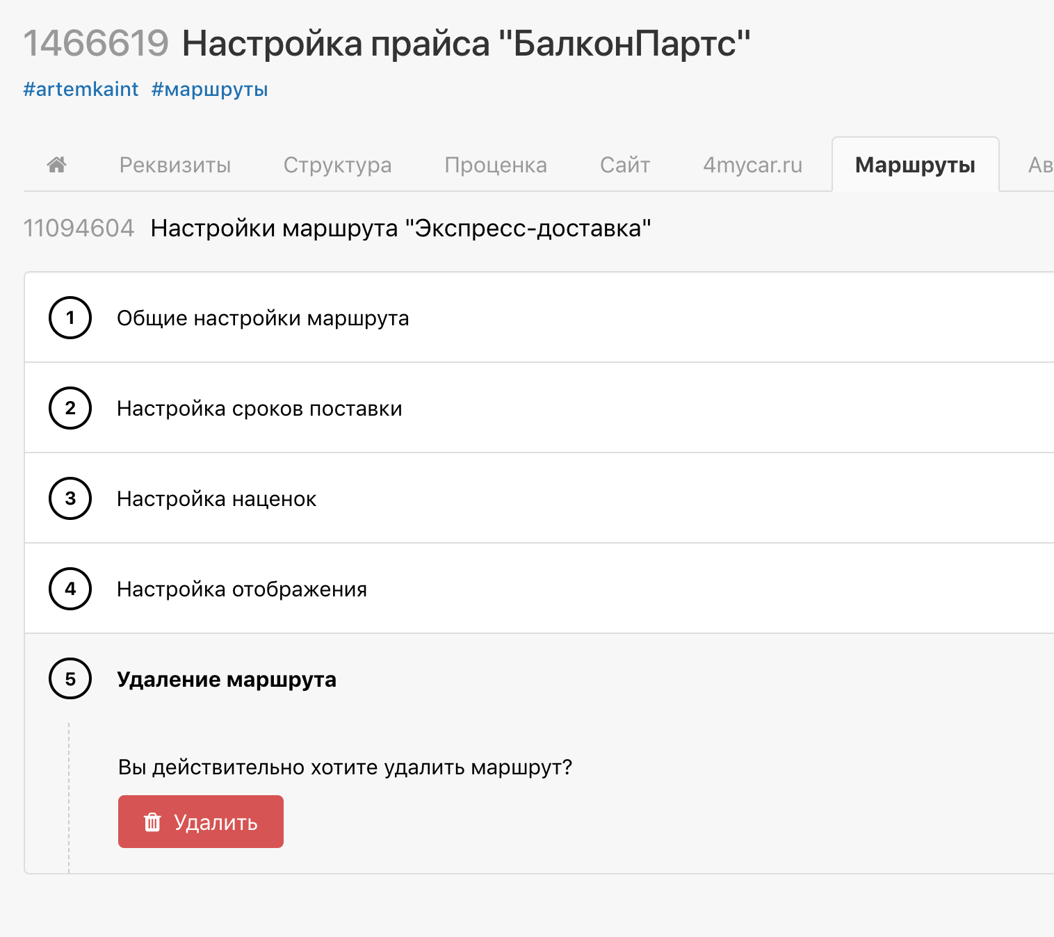
Task: Expand Общие настройки маршрута section
Action: (x=540, y=318)
